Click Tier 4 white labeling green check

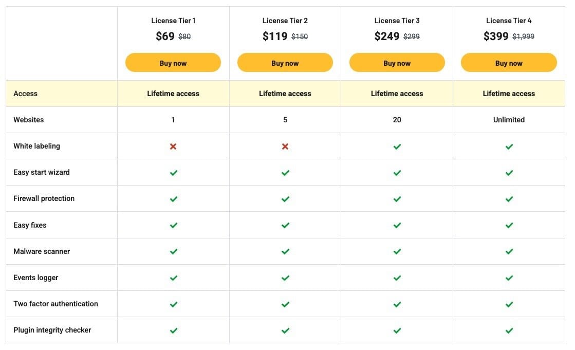point(509,146)
